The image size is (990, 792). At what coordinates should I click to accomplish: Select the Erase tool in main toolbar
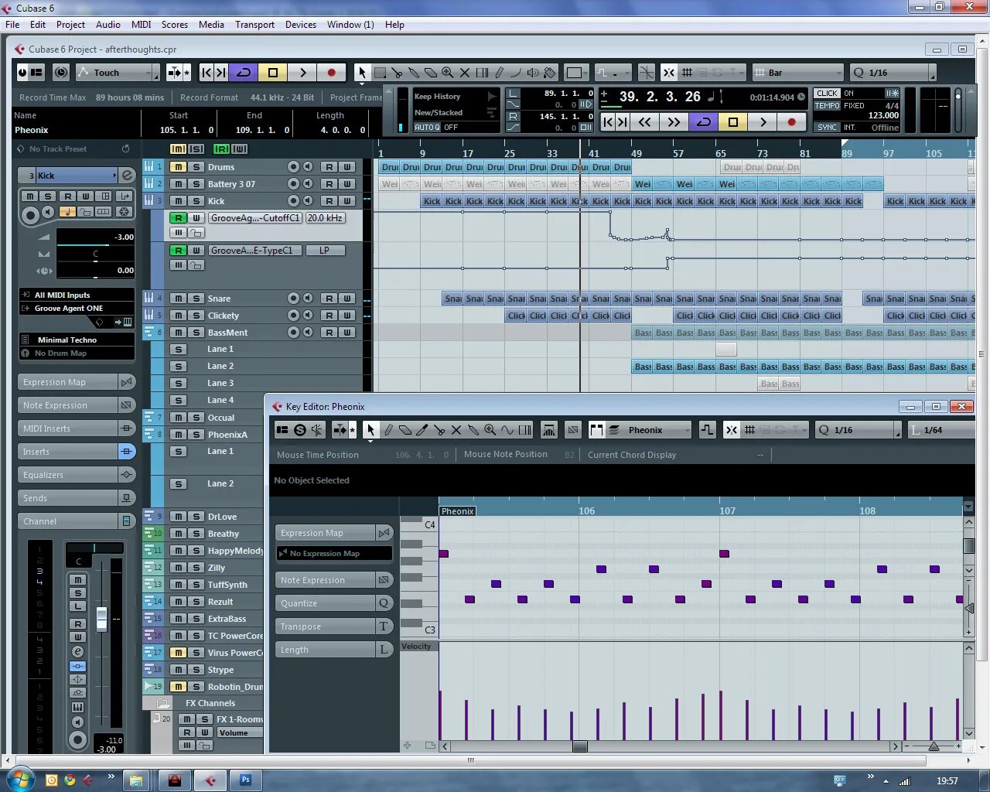tap(431, 73)
